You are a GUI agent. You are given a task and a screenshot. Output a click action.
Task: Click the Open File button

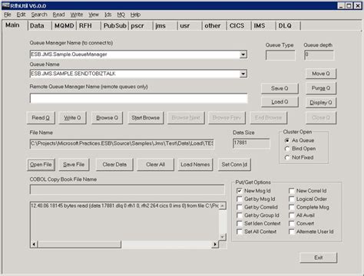(x=41, y=165)
